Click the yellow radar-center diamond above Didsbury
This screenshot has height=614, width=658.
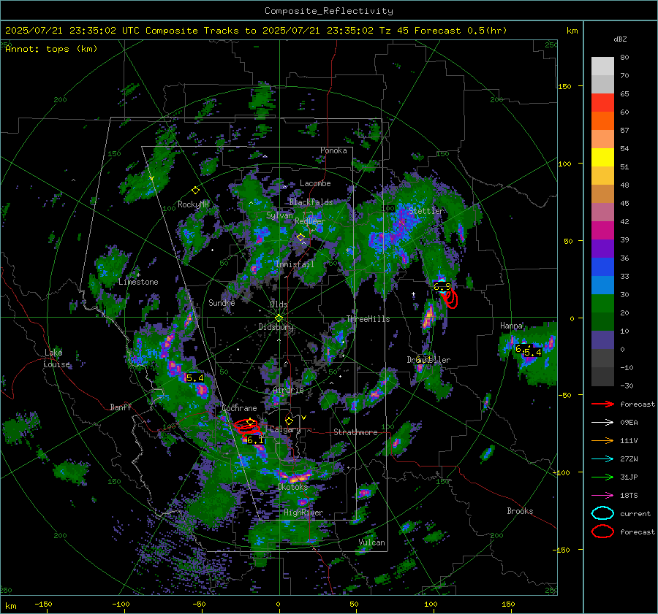279,318
